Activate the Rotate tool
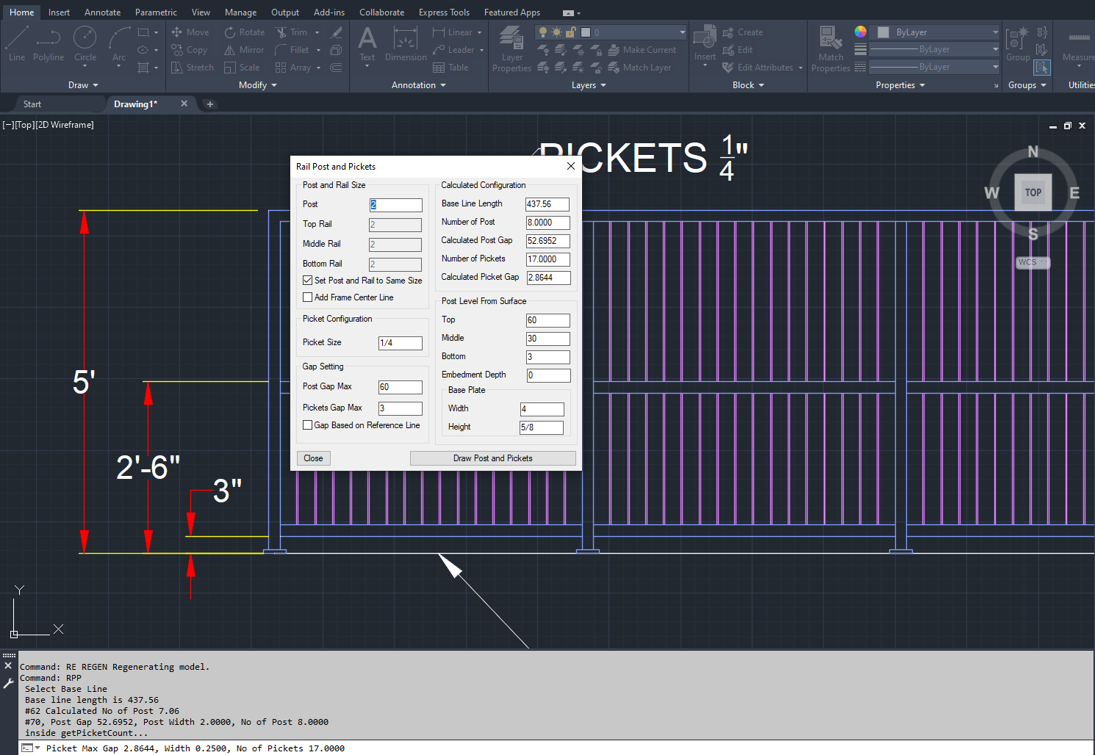Viewport: 1095px width, 755px height. 244,32
